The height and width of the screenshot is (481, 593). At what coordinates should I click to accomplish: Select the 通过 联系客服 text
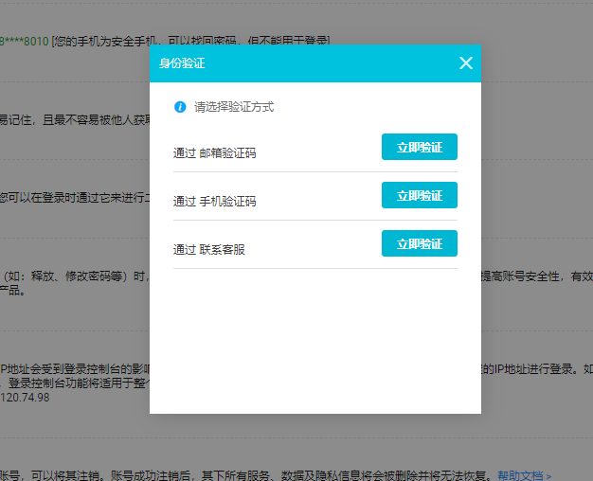209,250
